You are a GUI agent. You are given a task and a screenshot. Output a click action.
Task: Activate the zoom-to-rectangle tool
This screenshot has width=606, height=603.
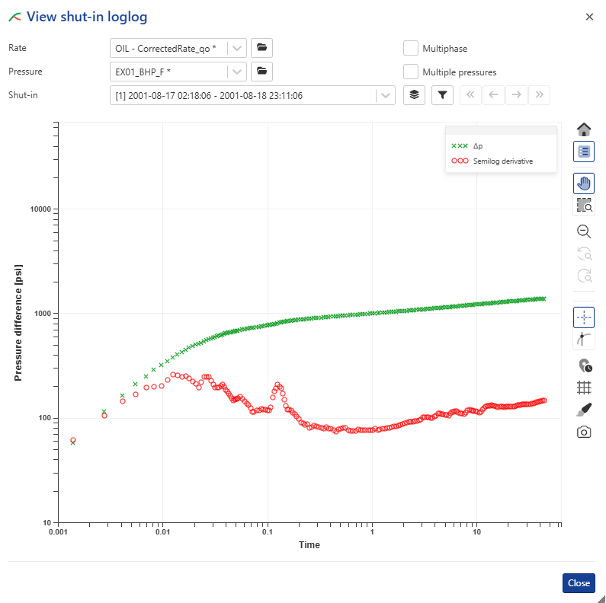pyautogui.click(x=584, y=205)
